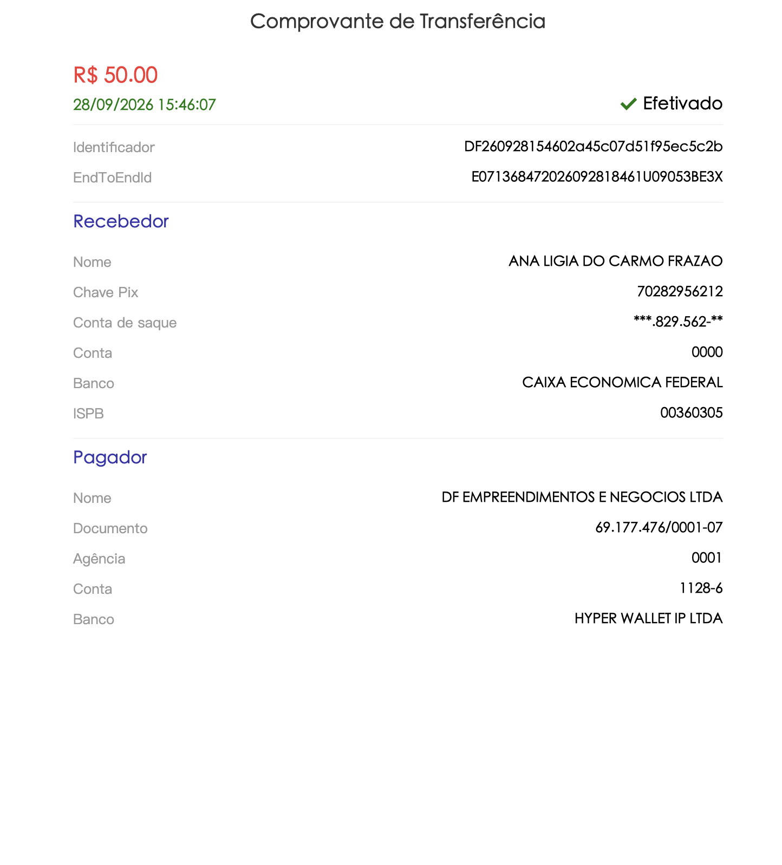Image resolution: width=782 pixels, height=865 pixels.
Task: Select the Documento CNPJ 69.177.476/0001-07
Action: (x=659, y=527)
